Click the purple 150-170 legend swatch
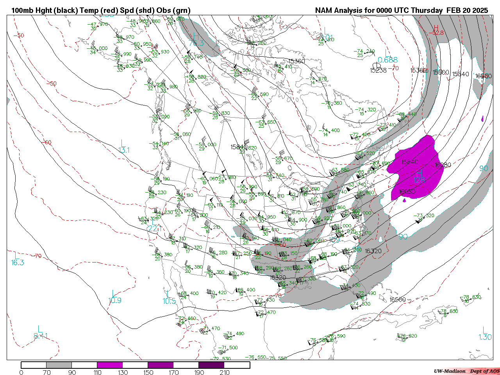 point(161,365)
